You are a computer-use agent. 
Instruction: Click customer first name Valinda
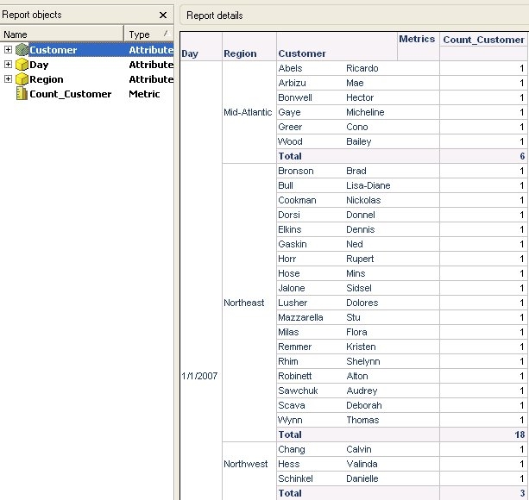click(362, 464)
